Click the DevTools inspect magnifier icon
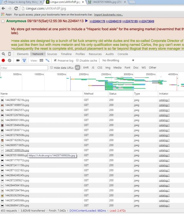The height and width of the screenshot is (214, 184). click(4, 54)
